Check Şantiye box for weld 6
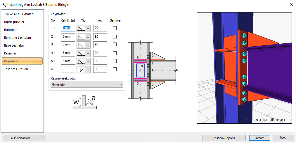The width and height of the screenshot is (296, 143). [x=115, y=69]
